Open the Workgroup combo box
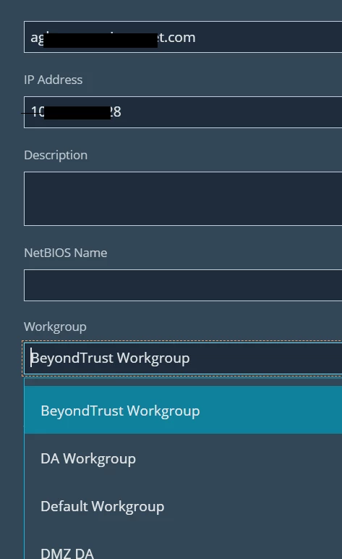The image size is (342, 559). (x=183, y=358)
